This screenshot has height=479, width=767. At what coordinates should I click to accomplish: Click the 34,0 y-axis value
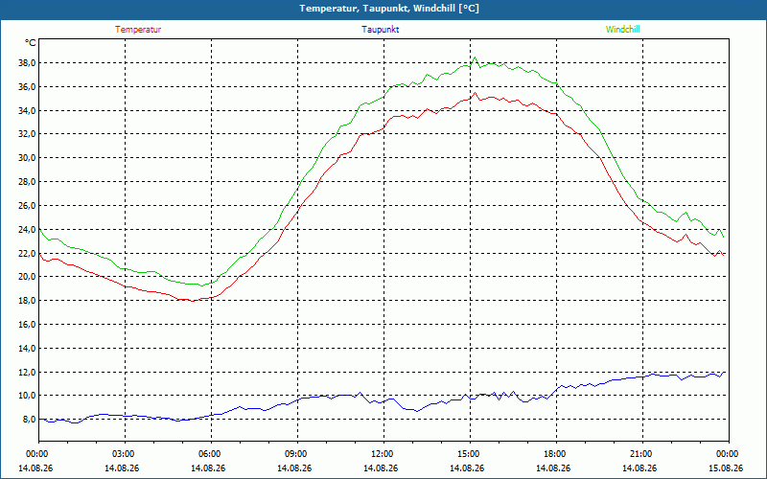27,110
